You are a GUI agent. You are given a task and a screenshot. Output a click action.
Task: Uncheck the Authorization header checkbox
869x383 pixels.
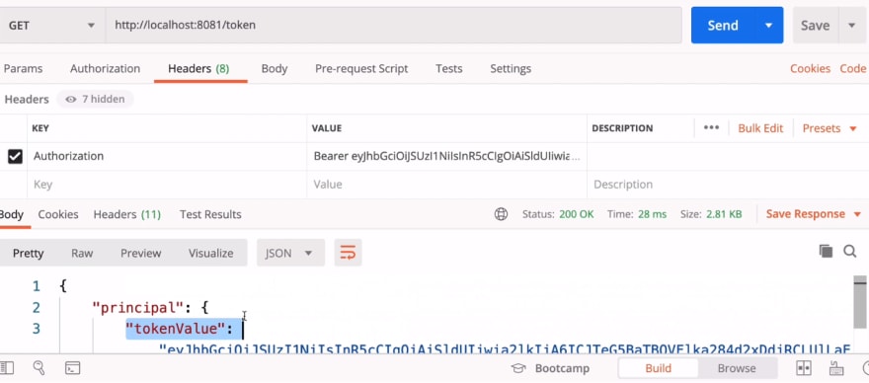point(15,157)
